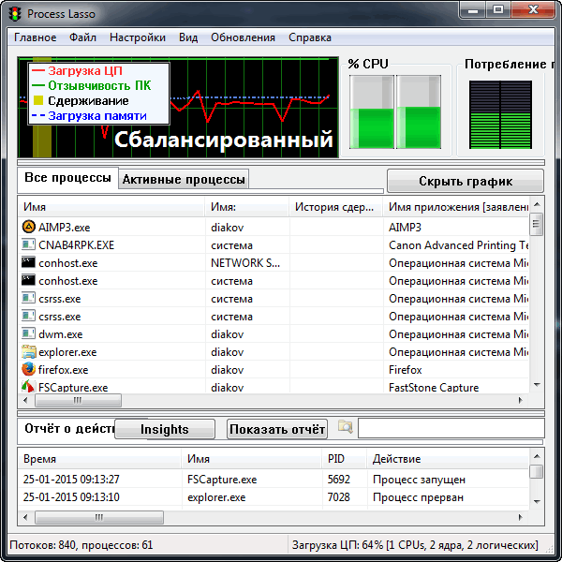
Task: Click the Действие column header in log
Action: [x=448, y=459]
